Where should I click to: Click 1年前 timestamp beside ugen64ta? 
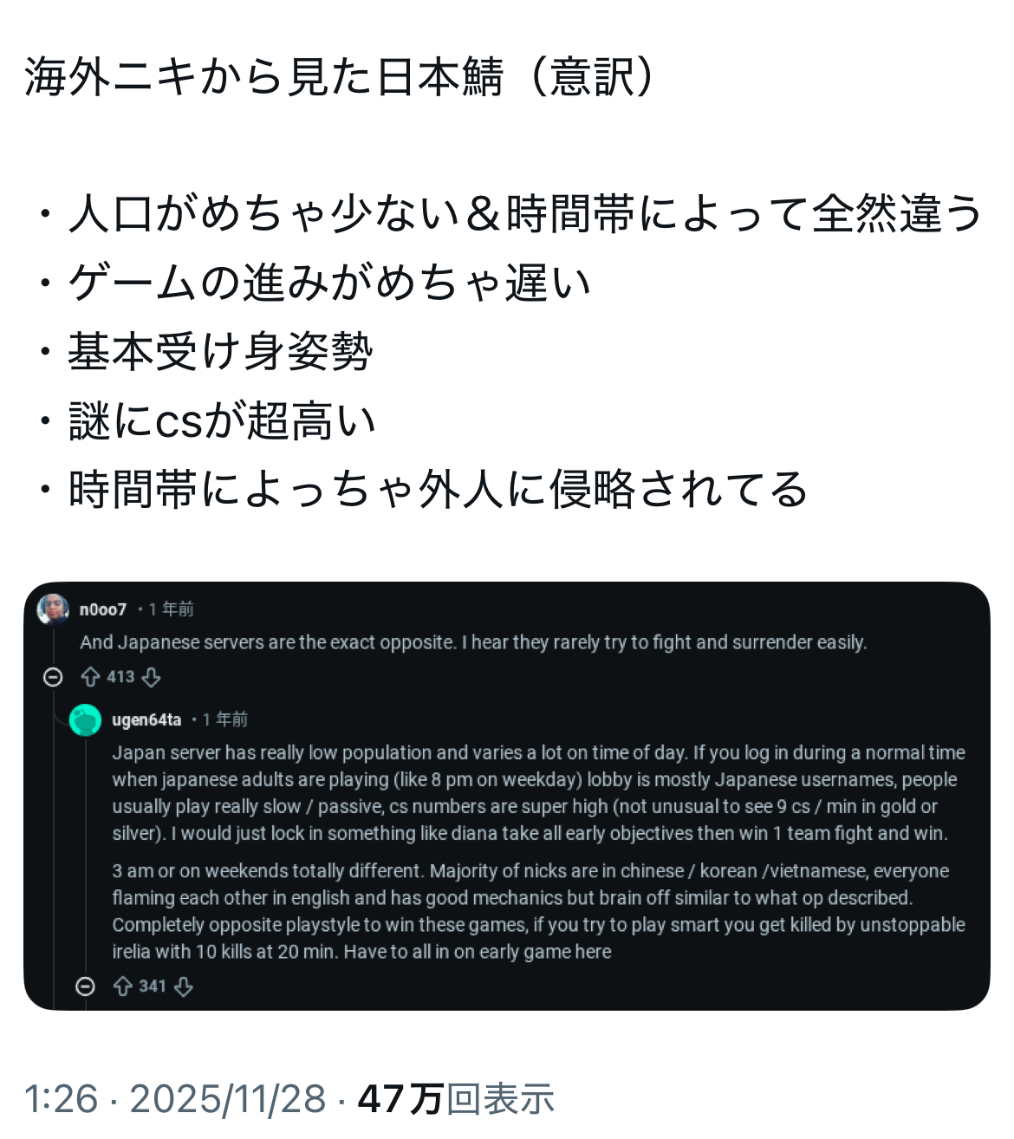point(225,719)
